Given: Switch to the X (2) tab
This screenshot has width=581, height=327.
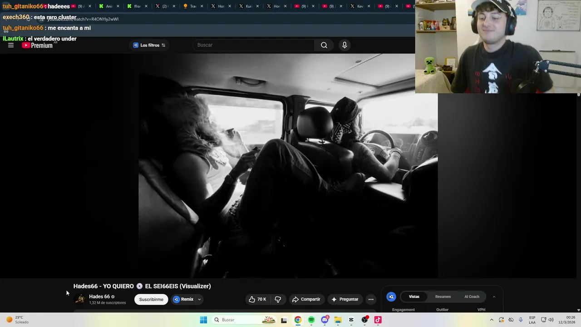Looking at the screenshot, I should point(162,6).
